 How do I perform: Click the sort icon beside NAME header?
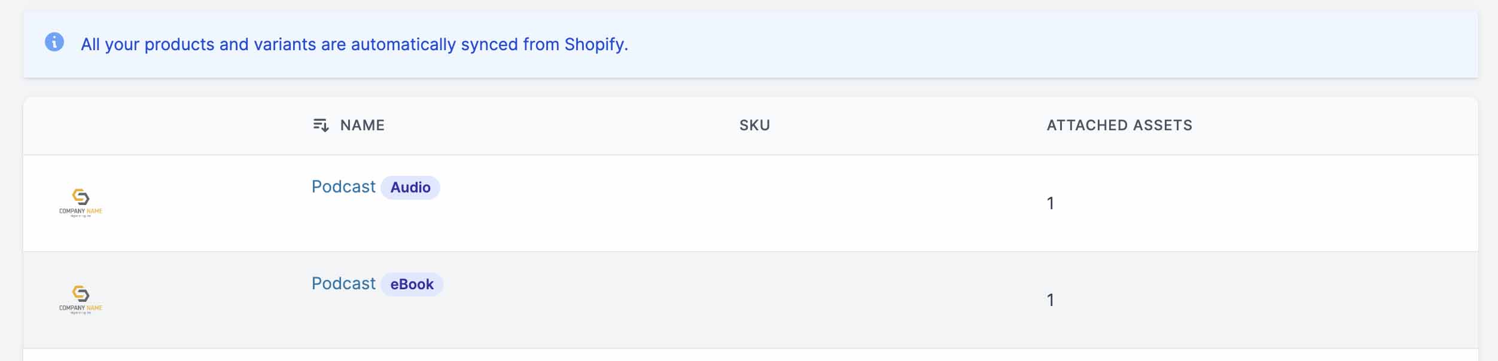[x=321, y=125]
